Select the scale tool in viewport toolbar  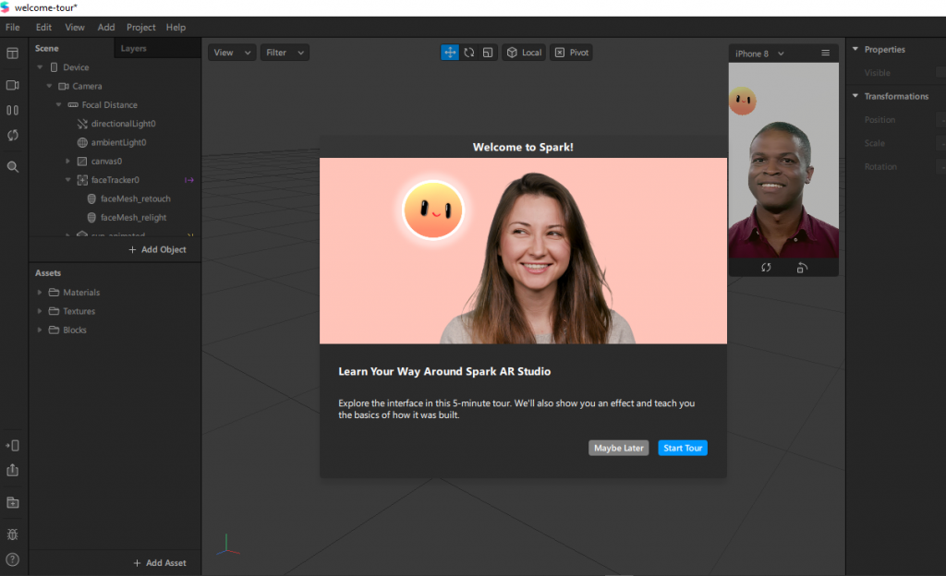coord(488,53)
